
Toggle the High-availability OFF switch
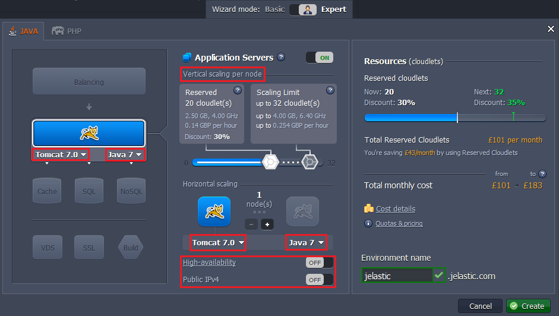[320, 263]
